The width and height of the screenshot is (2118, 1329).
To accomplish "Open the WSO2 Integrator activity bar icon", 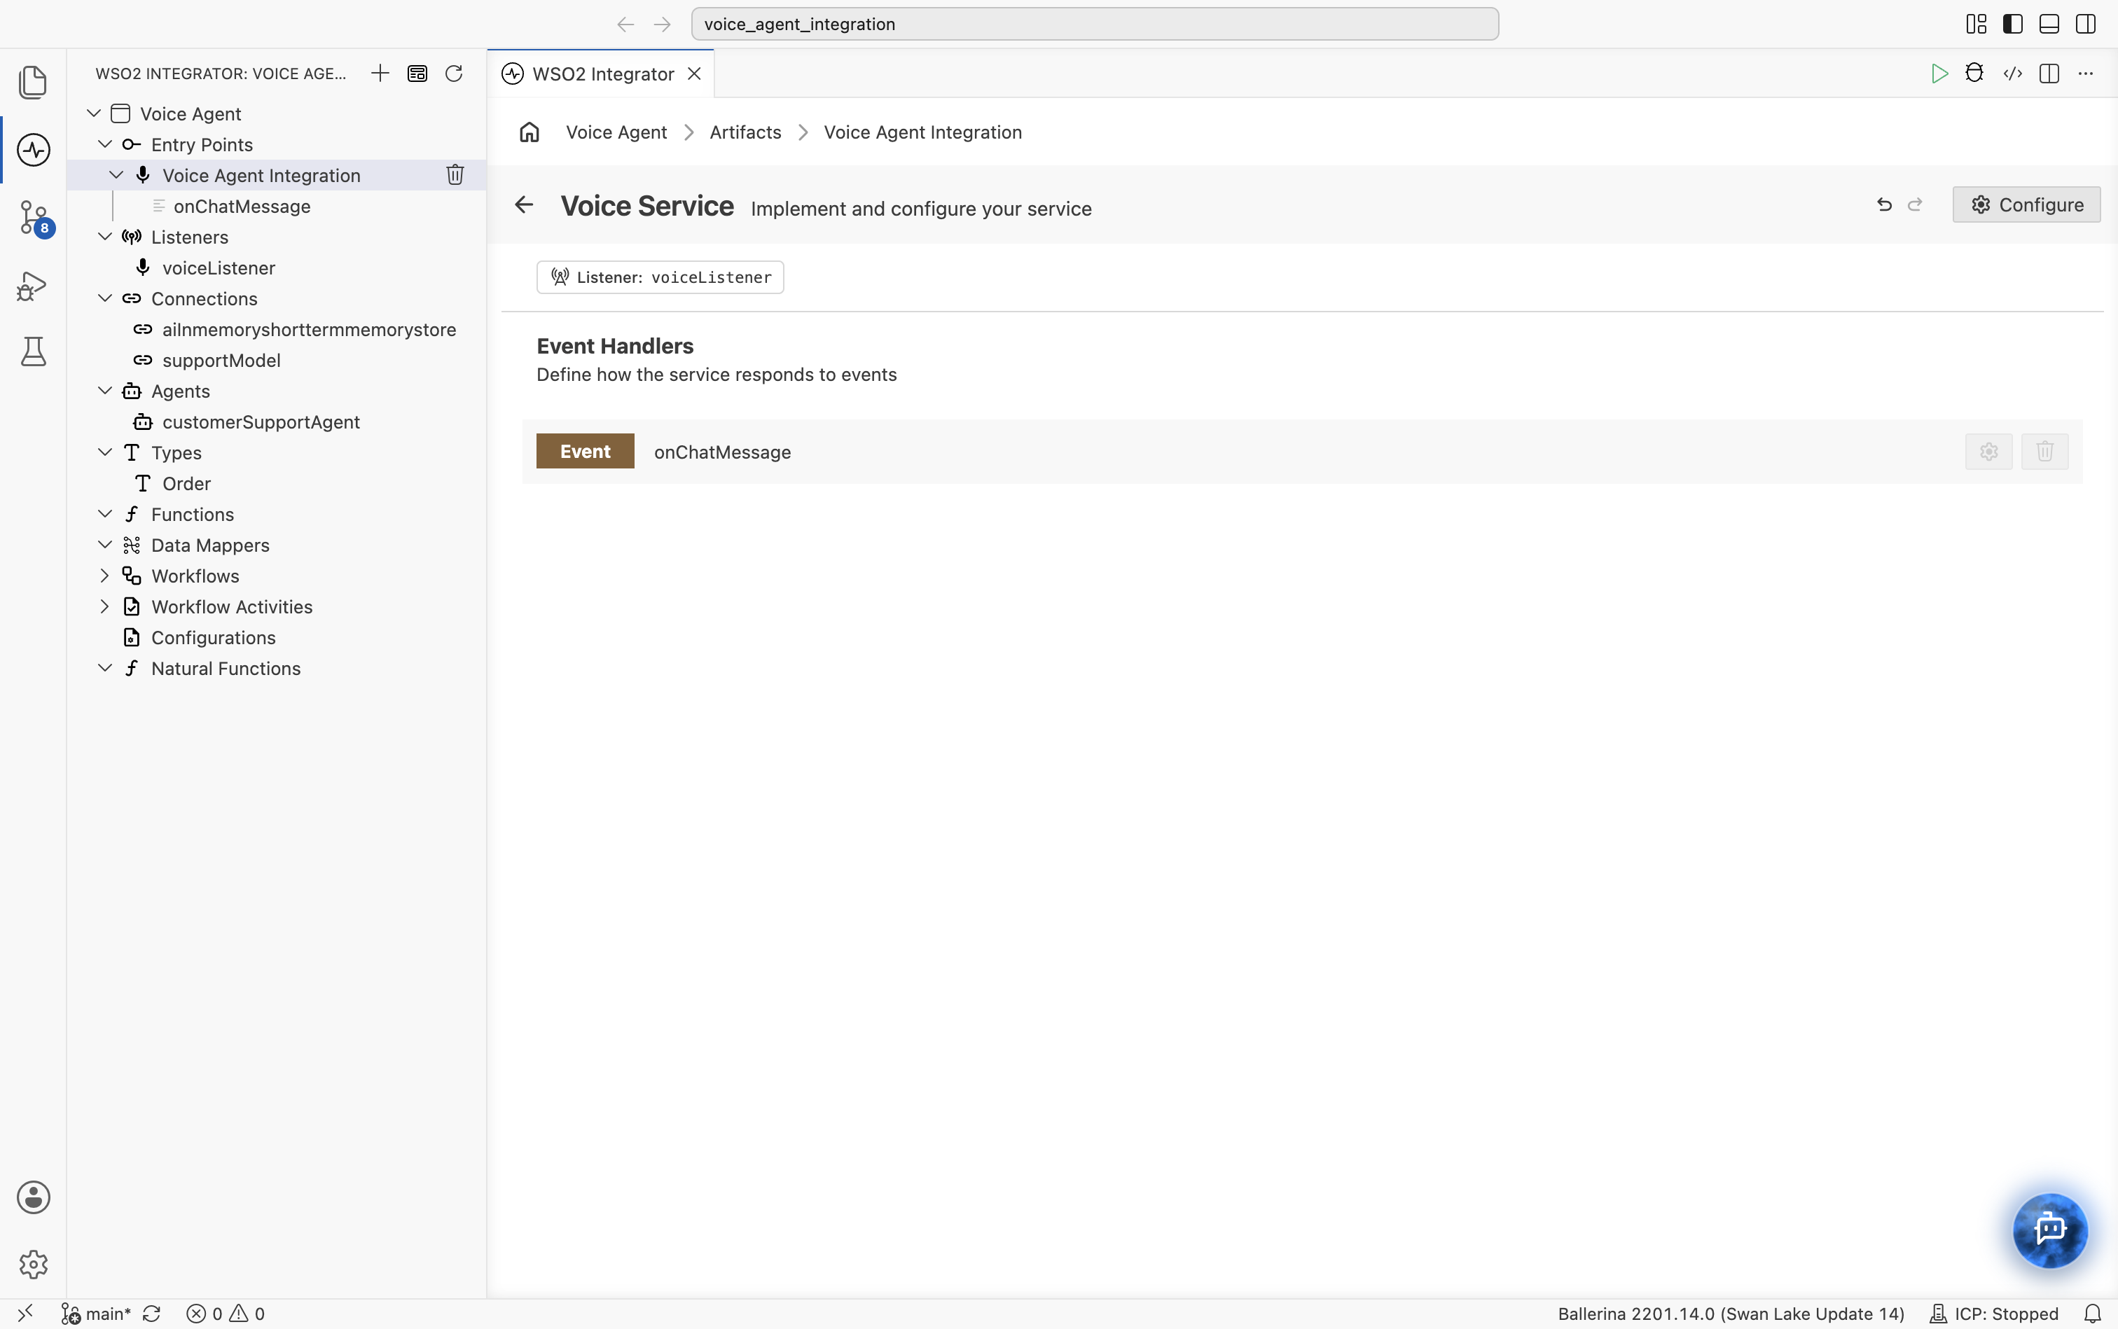I will [x=32, y=149].
